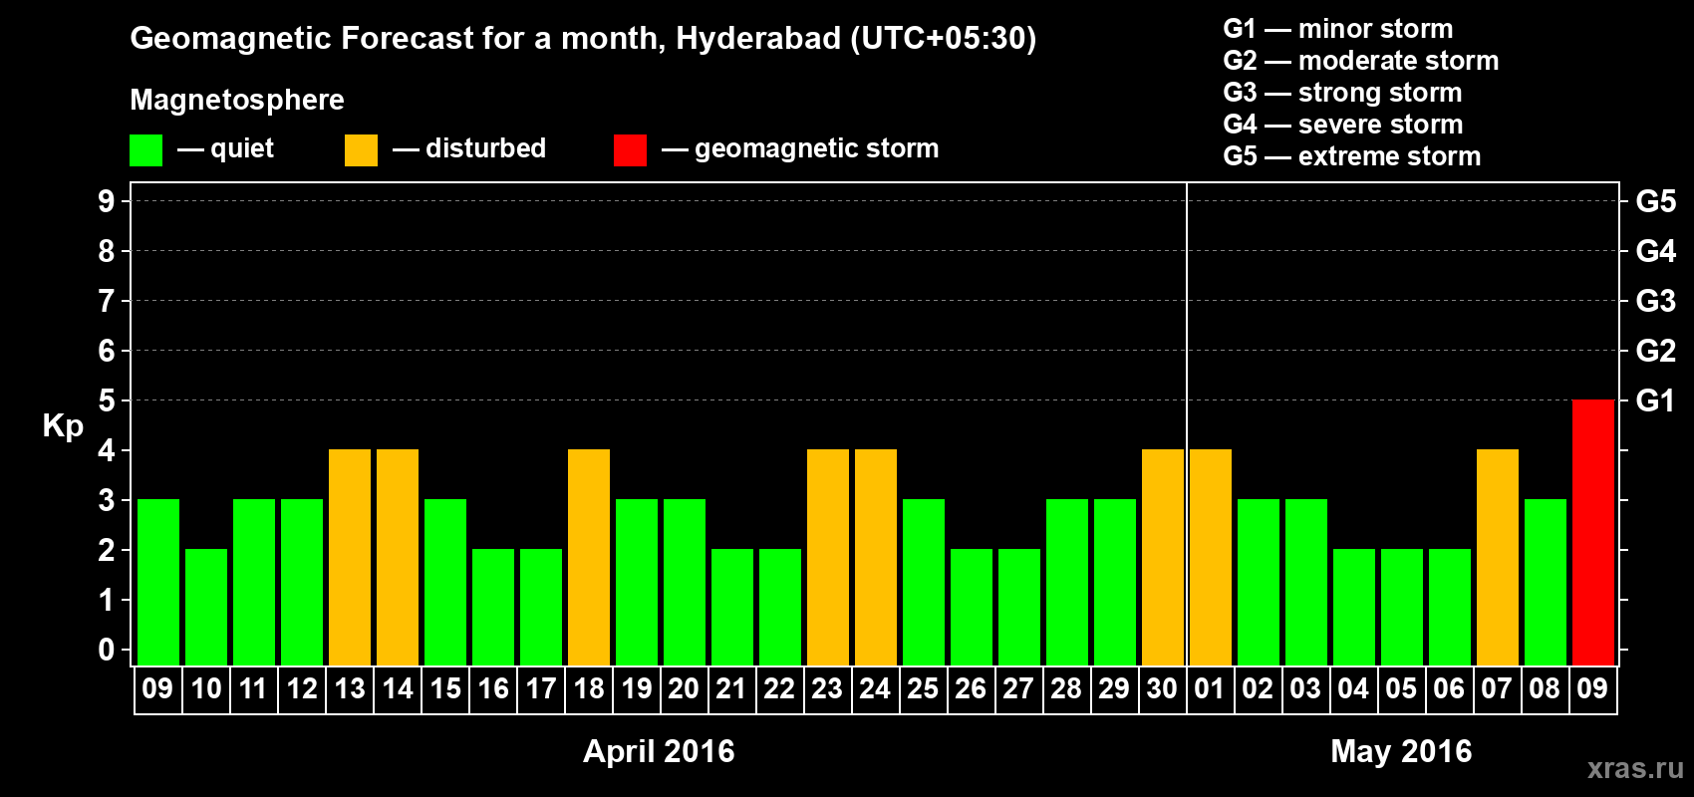Select the orange bar above date 13
1694x797 pixels.
(350, 557)
